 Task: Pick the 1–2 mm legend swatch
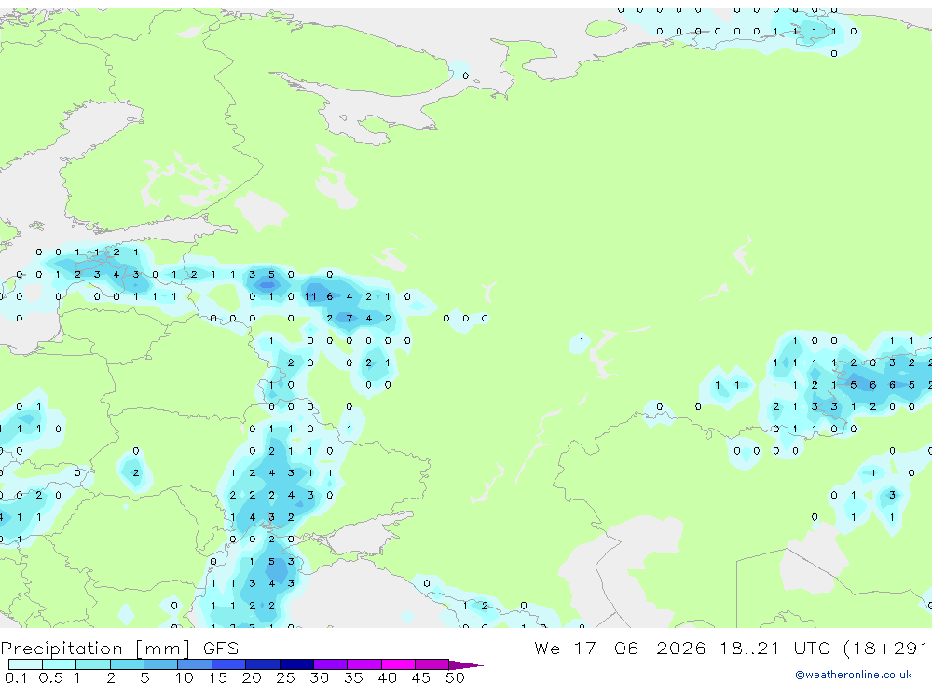tap(93, 664)
